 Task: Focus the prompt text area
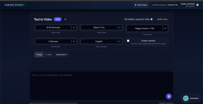[x=101, y=86]
